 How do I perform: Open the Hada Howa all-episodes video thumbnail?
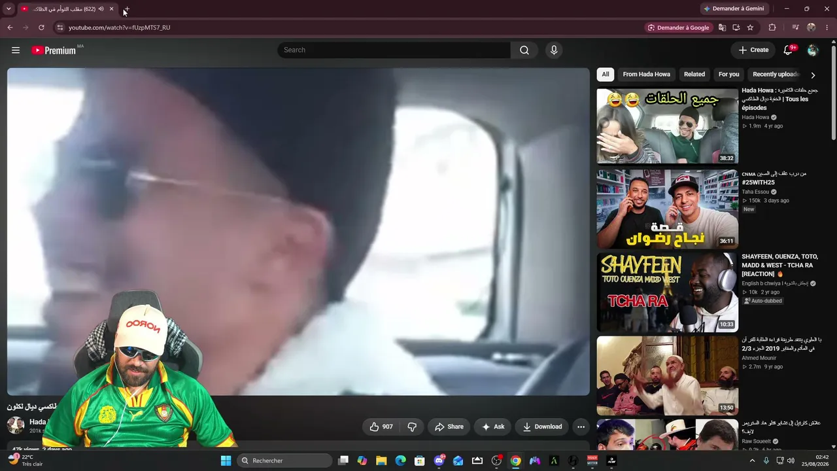(667, 126)
